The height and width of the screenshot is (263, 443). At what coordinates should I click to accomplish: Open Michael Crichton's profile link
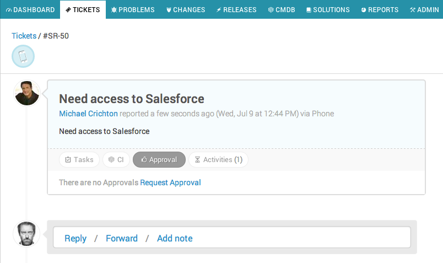(88, 114)
